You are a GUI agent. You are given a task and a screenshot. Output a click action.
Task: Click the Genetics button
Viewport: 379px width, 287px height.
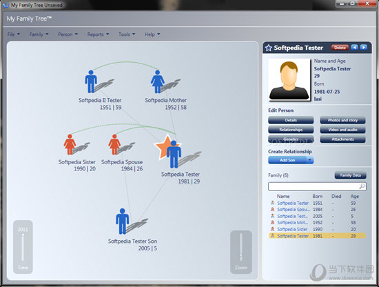tap(291, 139)
